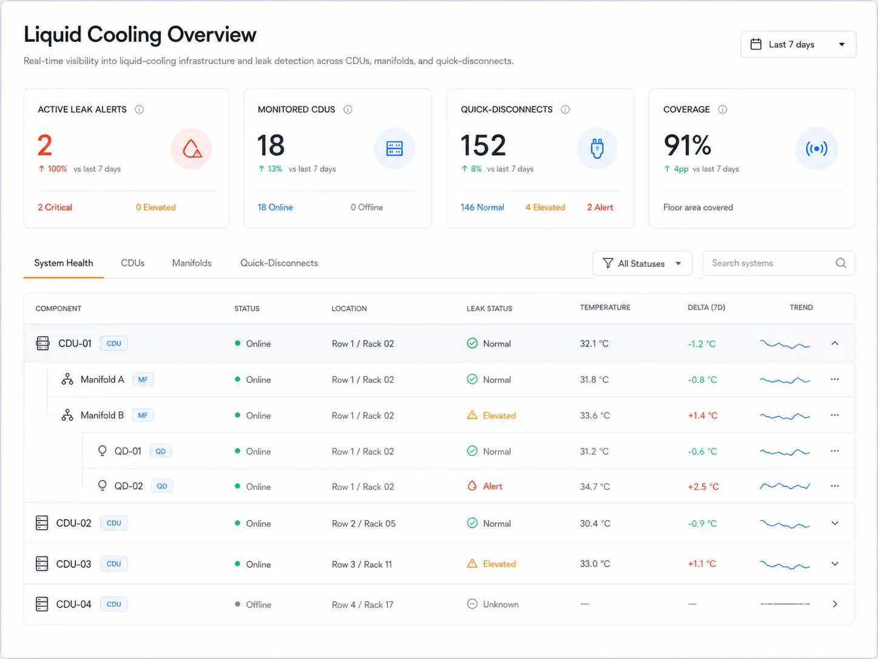
Task: Open the three-dot menu for Manifold B
Action: click(835, 415)
